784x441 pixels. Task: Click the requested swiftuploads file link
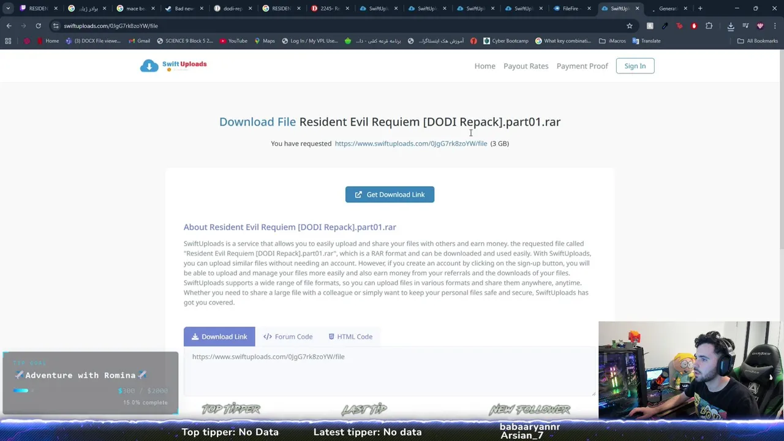coord(411,143)
